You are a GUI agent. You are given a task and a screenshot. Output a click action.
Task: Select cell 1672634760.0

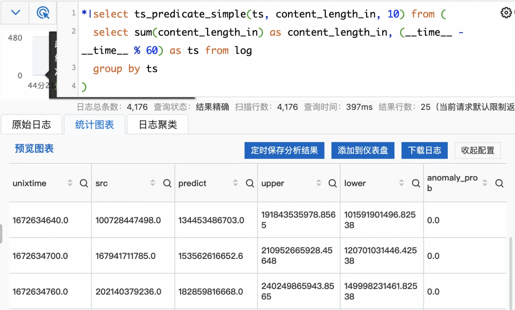pos(40,292)
